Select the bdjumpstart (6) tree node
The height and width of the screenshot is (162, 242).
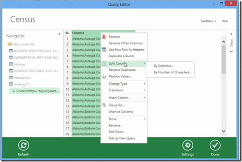[x=23, y=44]
